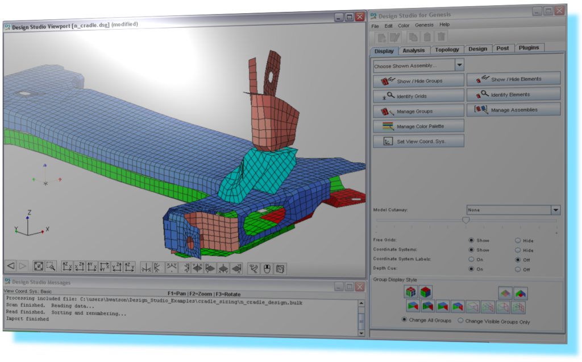This screenshot has width=582, height=362.
Task: Set Free Grids to Hide
Action: tap(518, 240)
